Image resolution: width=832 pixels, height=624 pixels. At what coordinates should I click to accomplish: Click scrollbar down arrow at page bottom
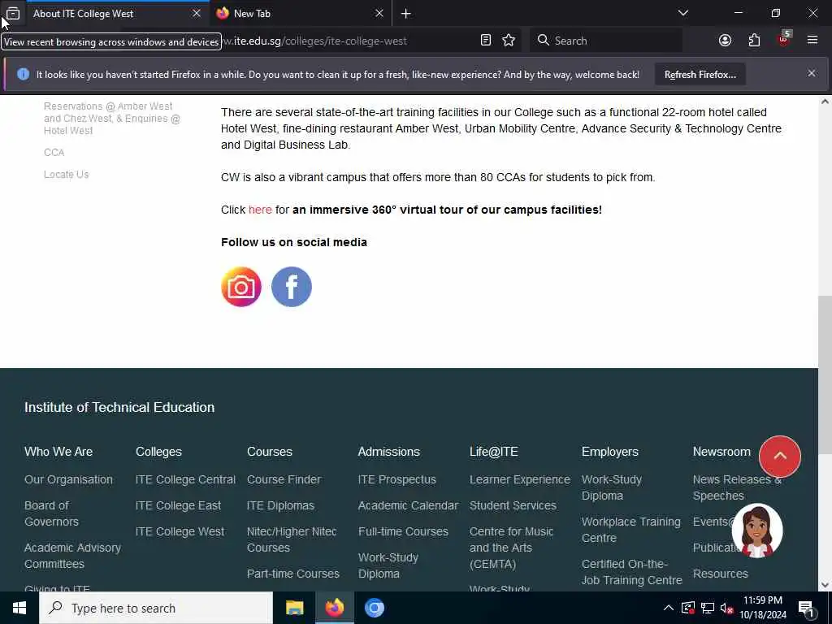pyautogui.click(x=825, y=584)
